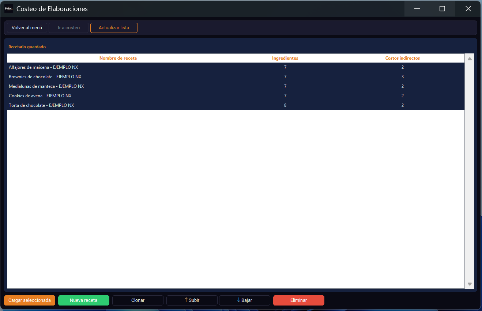Click indirect cost value 2 for Medialunas de manteca

[x=403, y=86]
